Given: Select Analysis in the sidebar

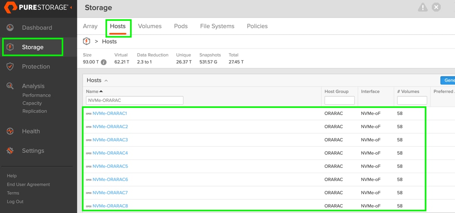Looking at the screenshot, I should point(33,86).
